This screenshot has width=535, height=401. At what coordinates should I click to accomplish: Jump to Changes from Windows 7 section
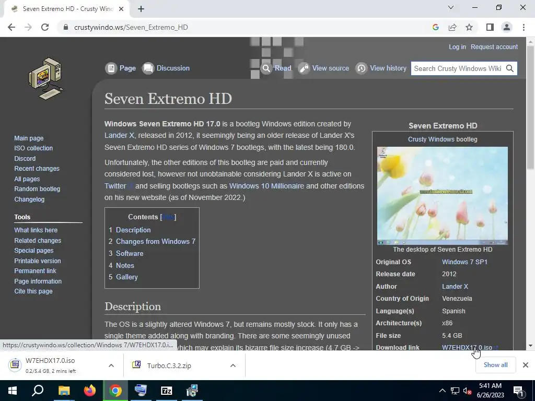point(156,241)
